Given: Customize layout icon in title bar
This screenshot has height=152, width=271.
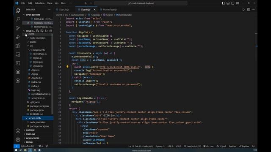Looking at the screenshot, I should point(238,3).
